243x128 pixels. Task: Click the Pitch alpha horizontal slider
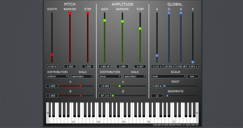coord(76,86)
